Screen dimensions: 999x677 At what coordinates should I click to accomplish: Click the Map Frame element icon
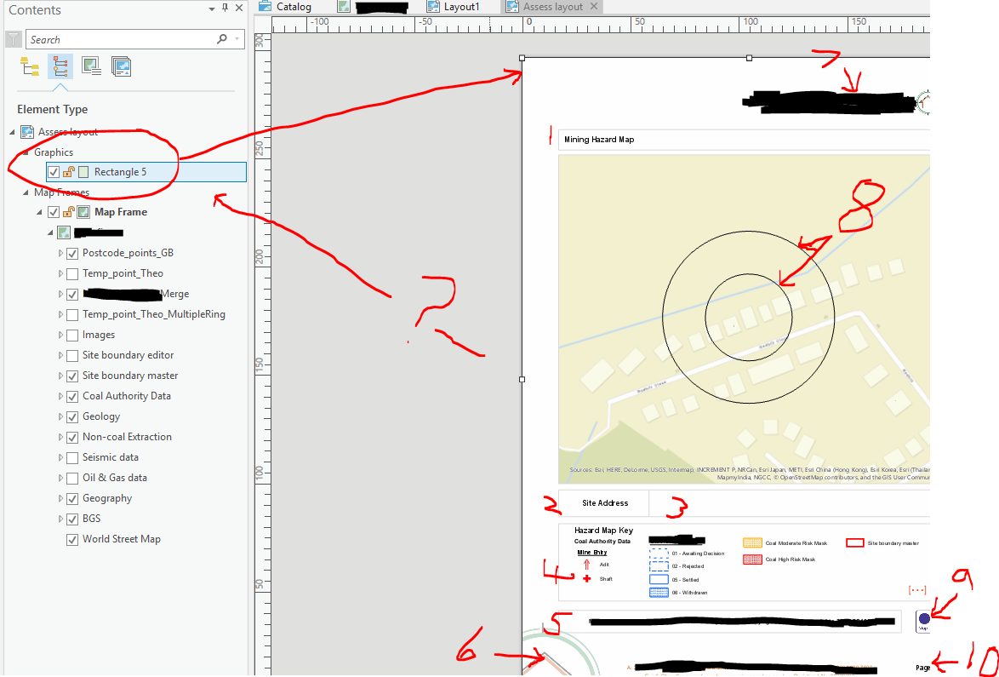(83, 212)
